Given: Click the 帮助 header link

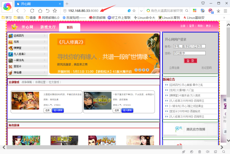Looking at the screenshot, I should pos(200,26).
